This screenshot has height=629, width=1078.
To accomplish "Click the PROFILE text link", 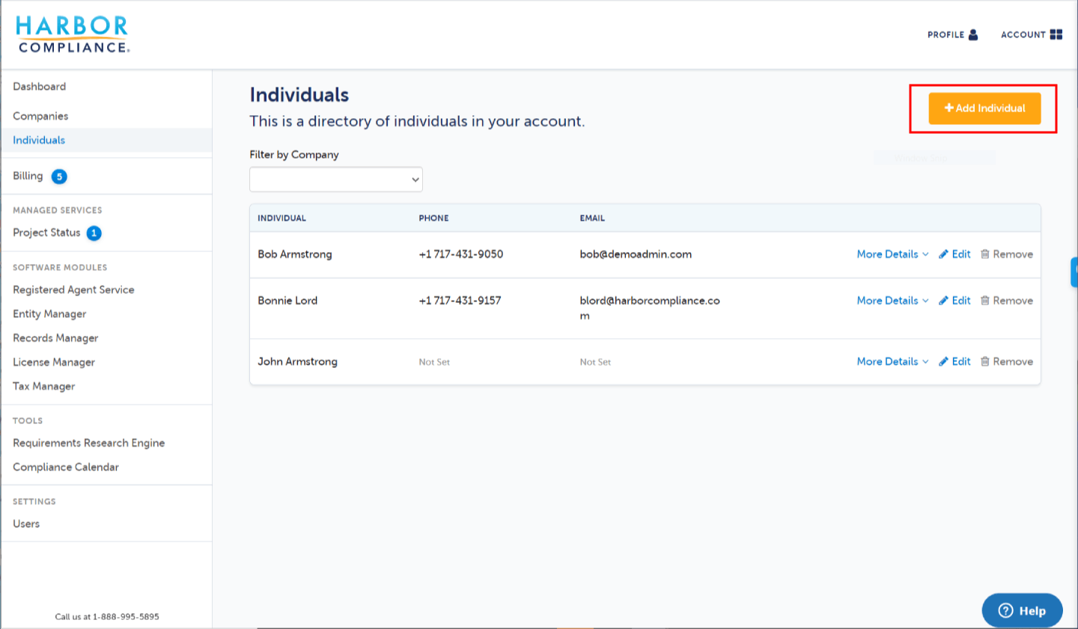I will pyautogui.click(x=945, y=34).
